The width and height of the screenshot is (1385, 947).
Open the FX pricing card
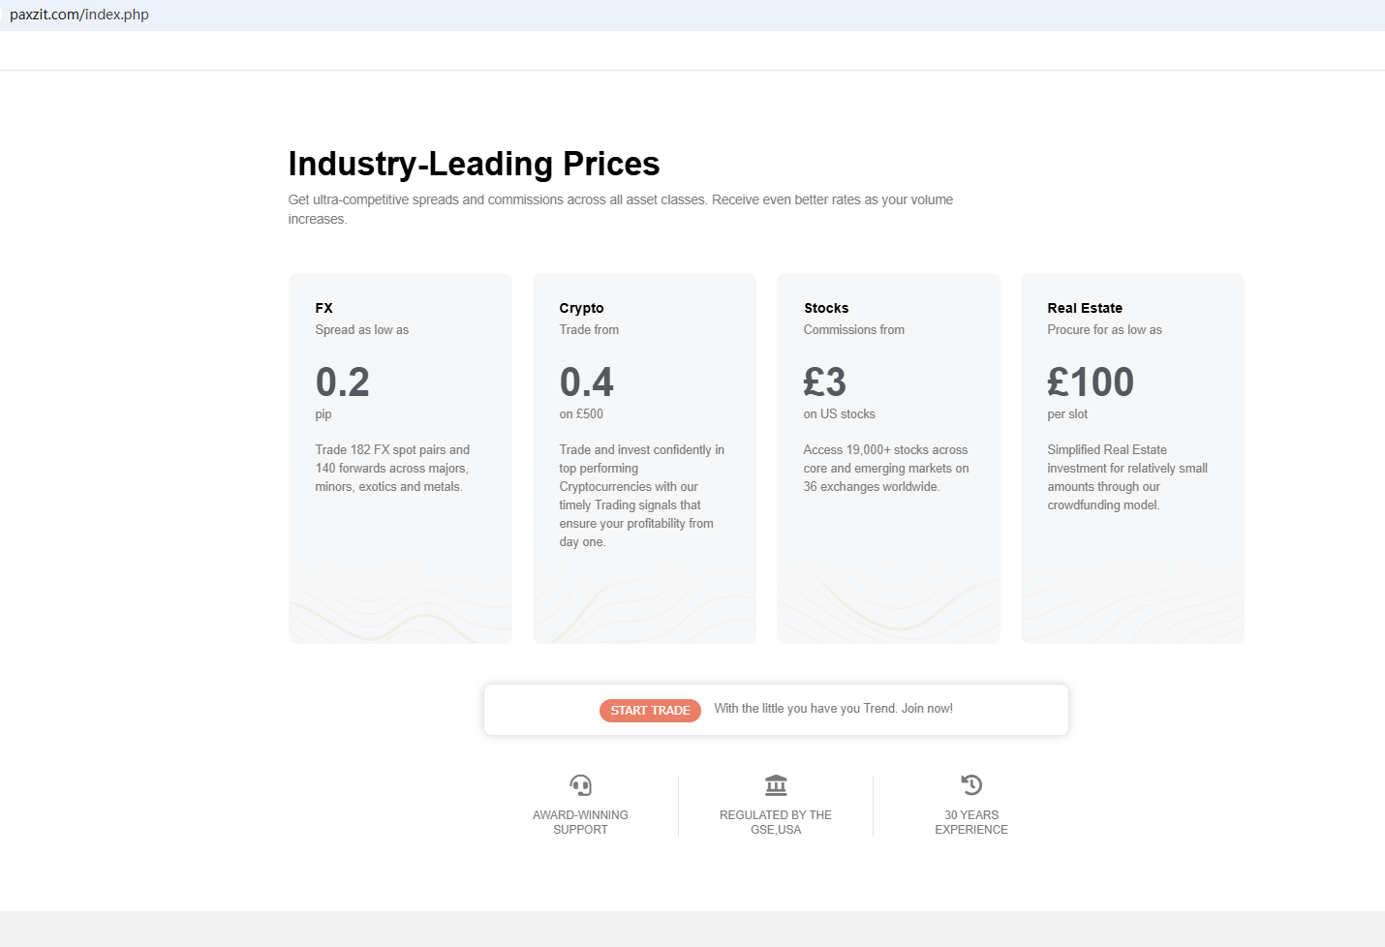pyautogui.click(x=400, y=458)
